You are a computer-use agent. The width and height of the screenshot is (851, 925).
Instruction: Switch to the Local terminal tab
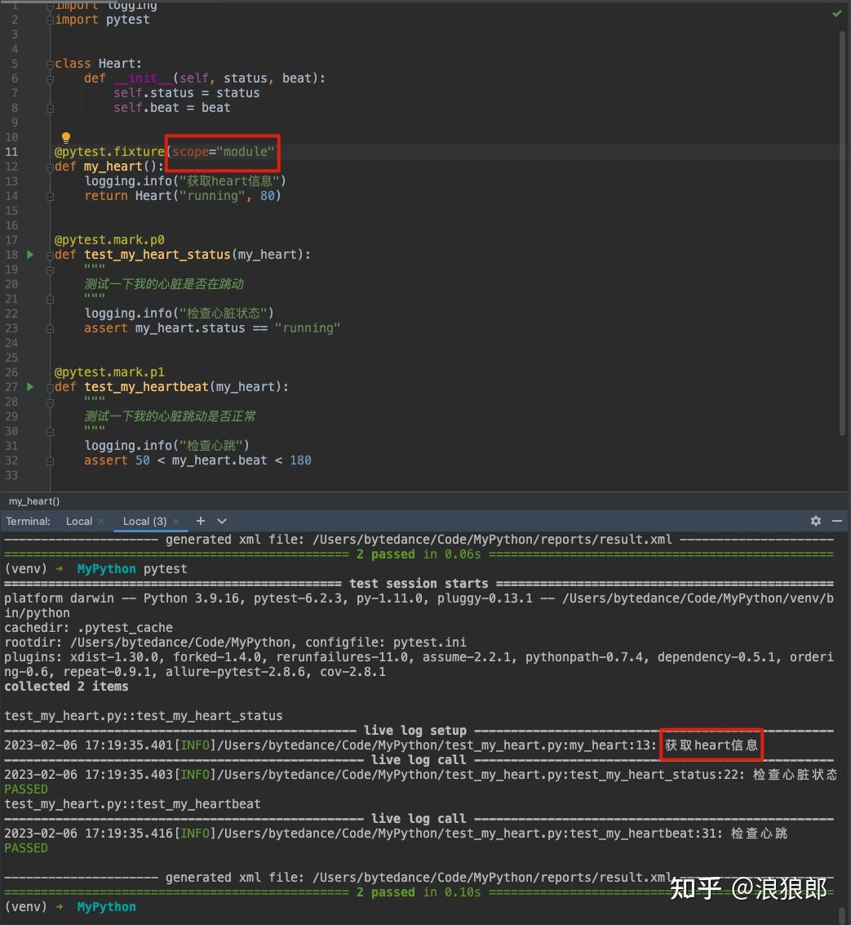(78, 521)
